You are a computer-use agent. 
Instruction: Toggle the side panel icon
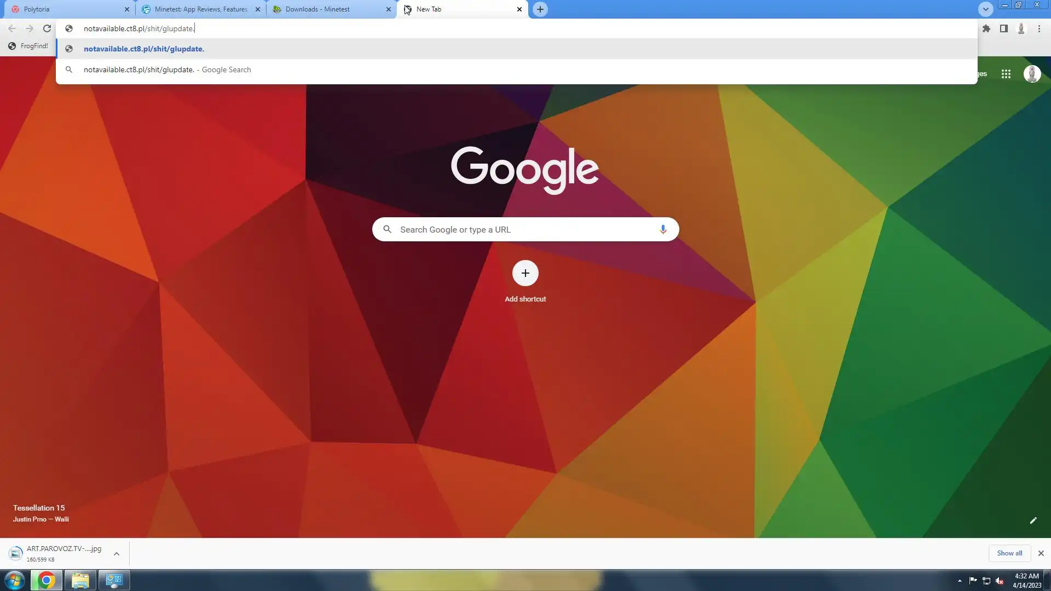pyautogui.click(x=1004, y=28)
